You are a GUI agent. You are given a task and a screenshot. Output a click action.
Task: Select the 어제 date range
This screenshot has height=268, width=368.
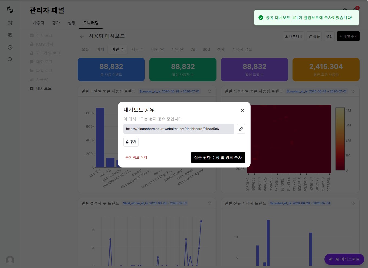100,49
